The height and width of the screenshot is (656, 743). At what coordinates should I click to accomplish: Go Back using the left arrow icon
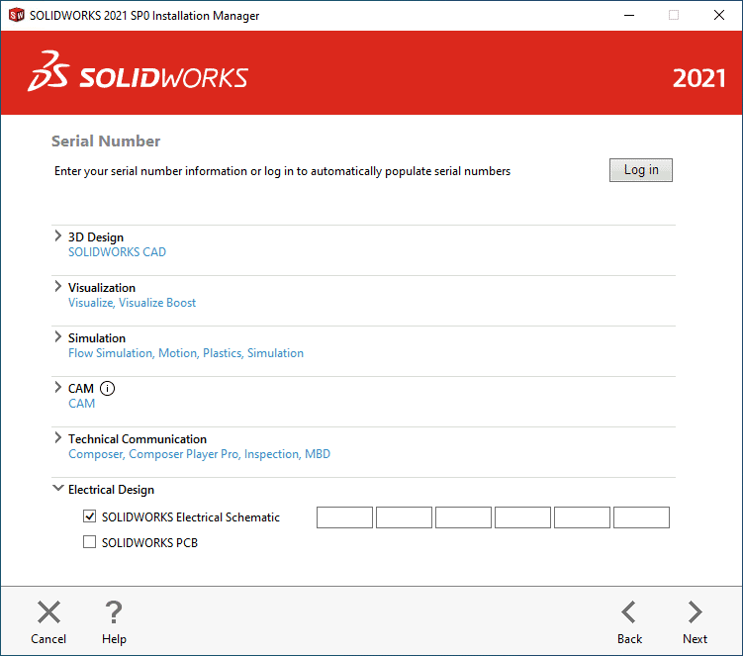click(x=629, y=611)
